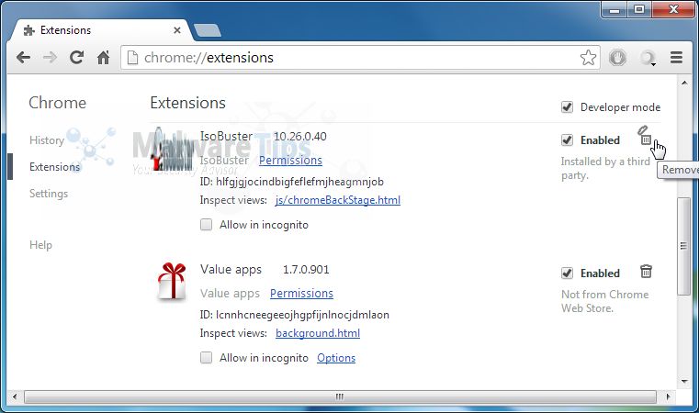Click the forward navigation arrow
Screen dimensions: 699x413
(50, 58)
